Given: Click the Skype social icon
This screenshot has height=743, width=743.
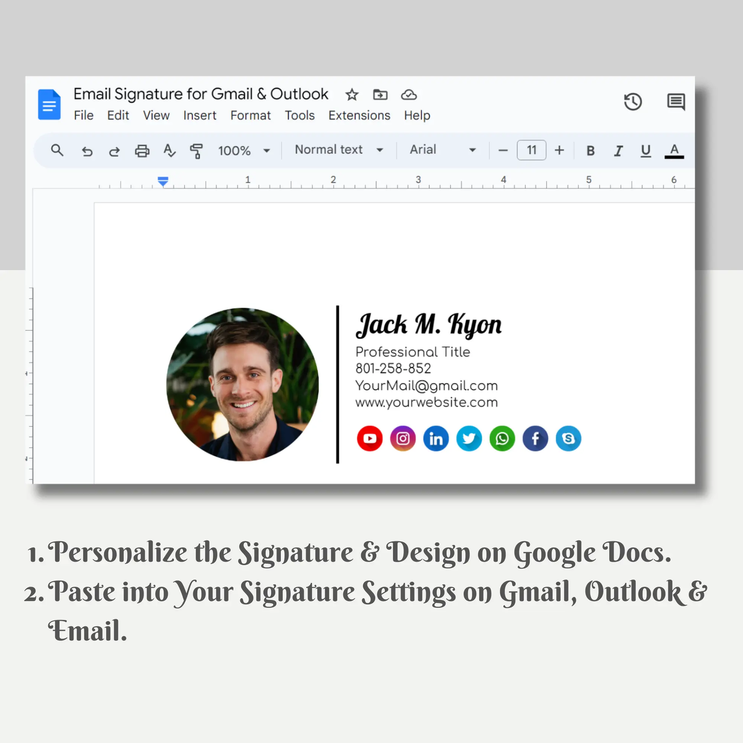Looking at the screenshot, I should [x=569, y=439].
